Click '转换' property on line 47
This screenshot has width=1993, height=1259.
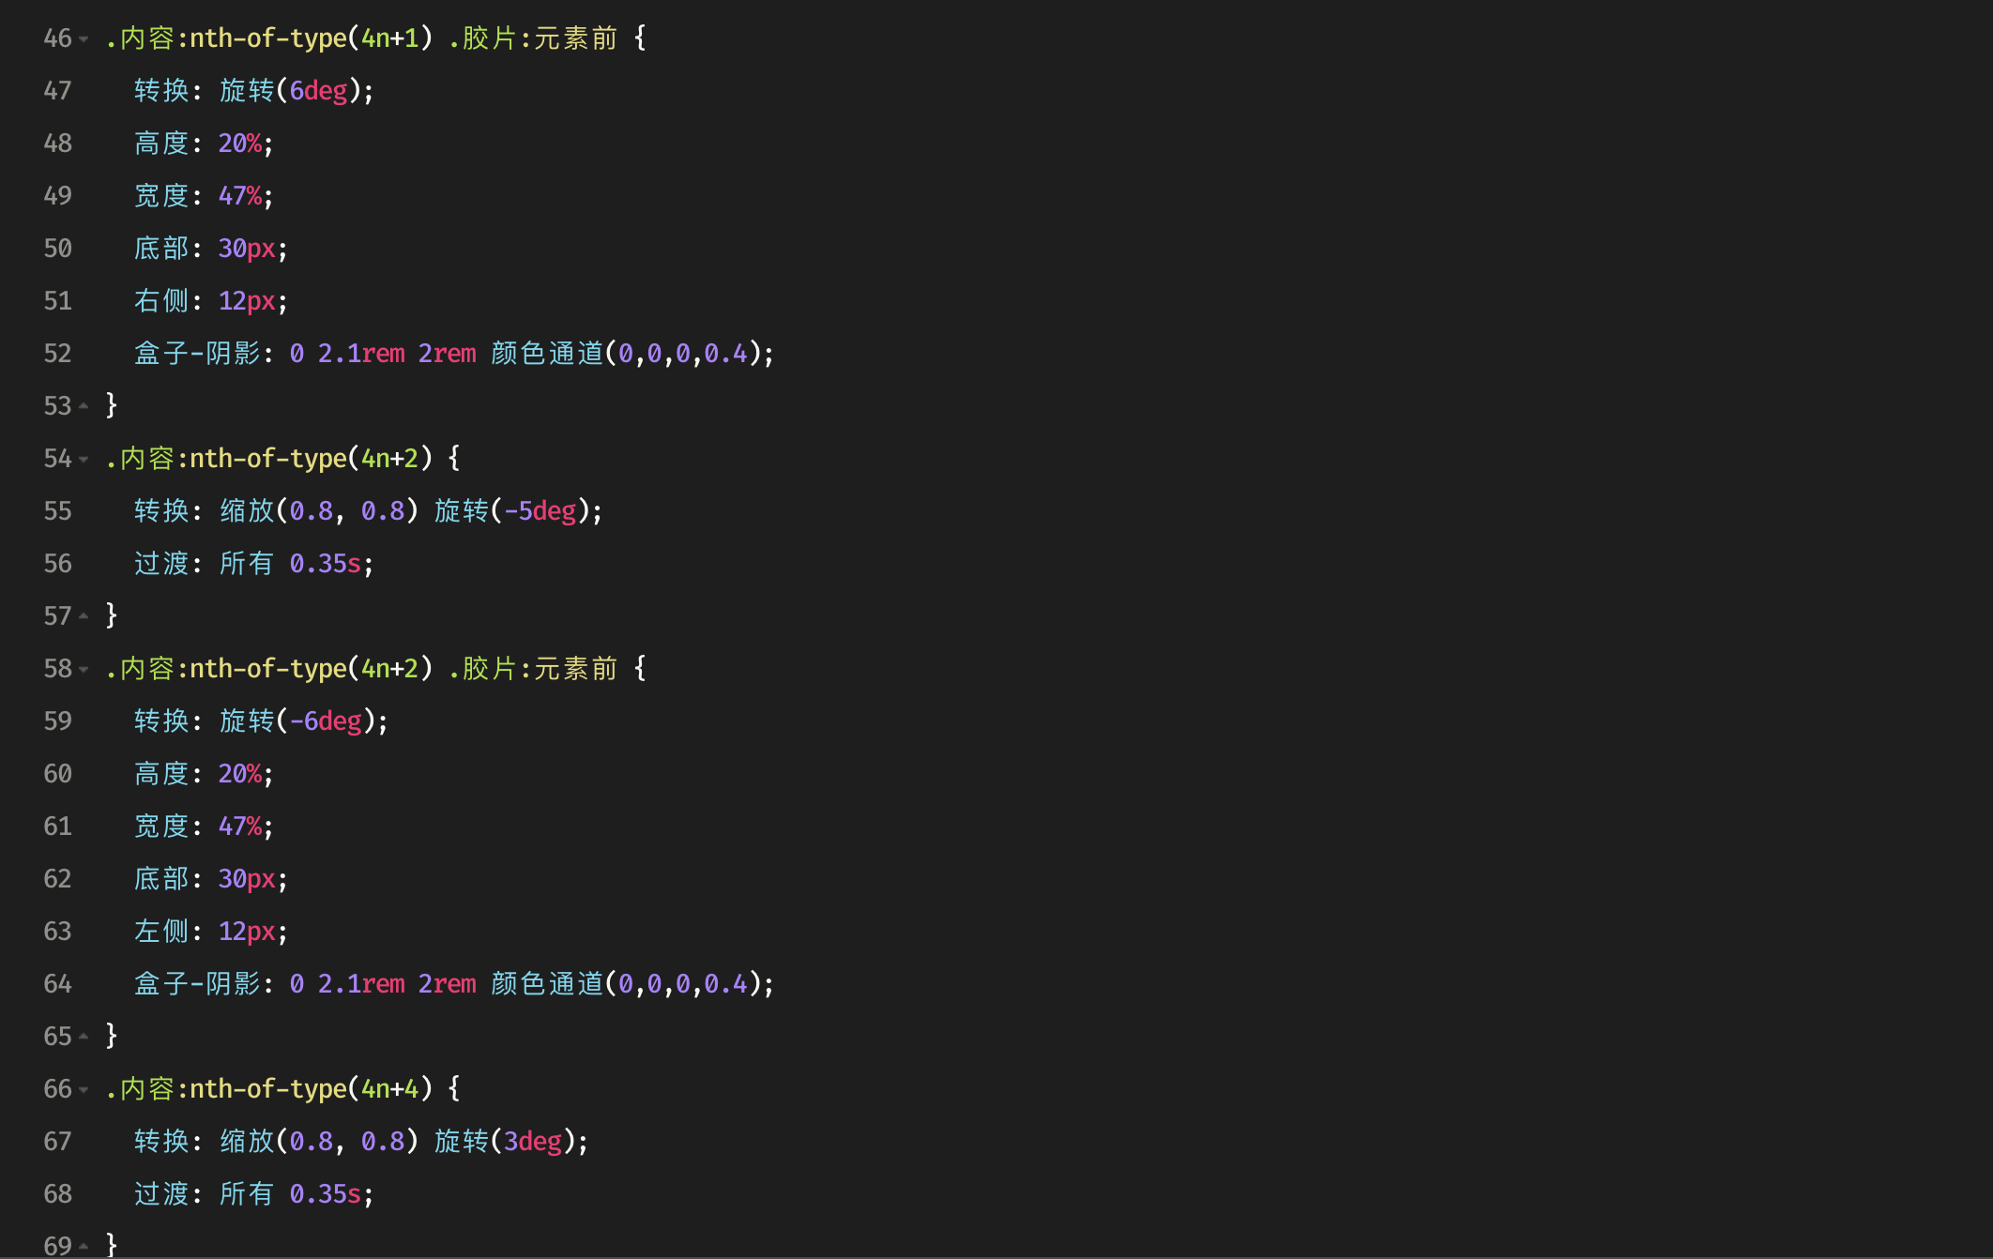pyautogui.click(x=161, y=91)
